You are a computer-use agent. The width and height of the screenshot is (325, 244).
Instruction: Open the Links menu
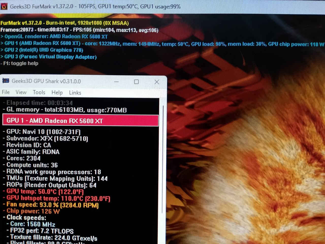tap(75, 93)
